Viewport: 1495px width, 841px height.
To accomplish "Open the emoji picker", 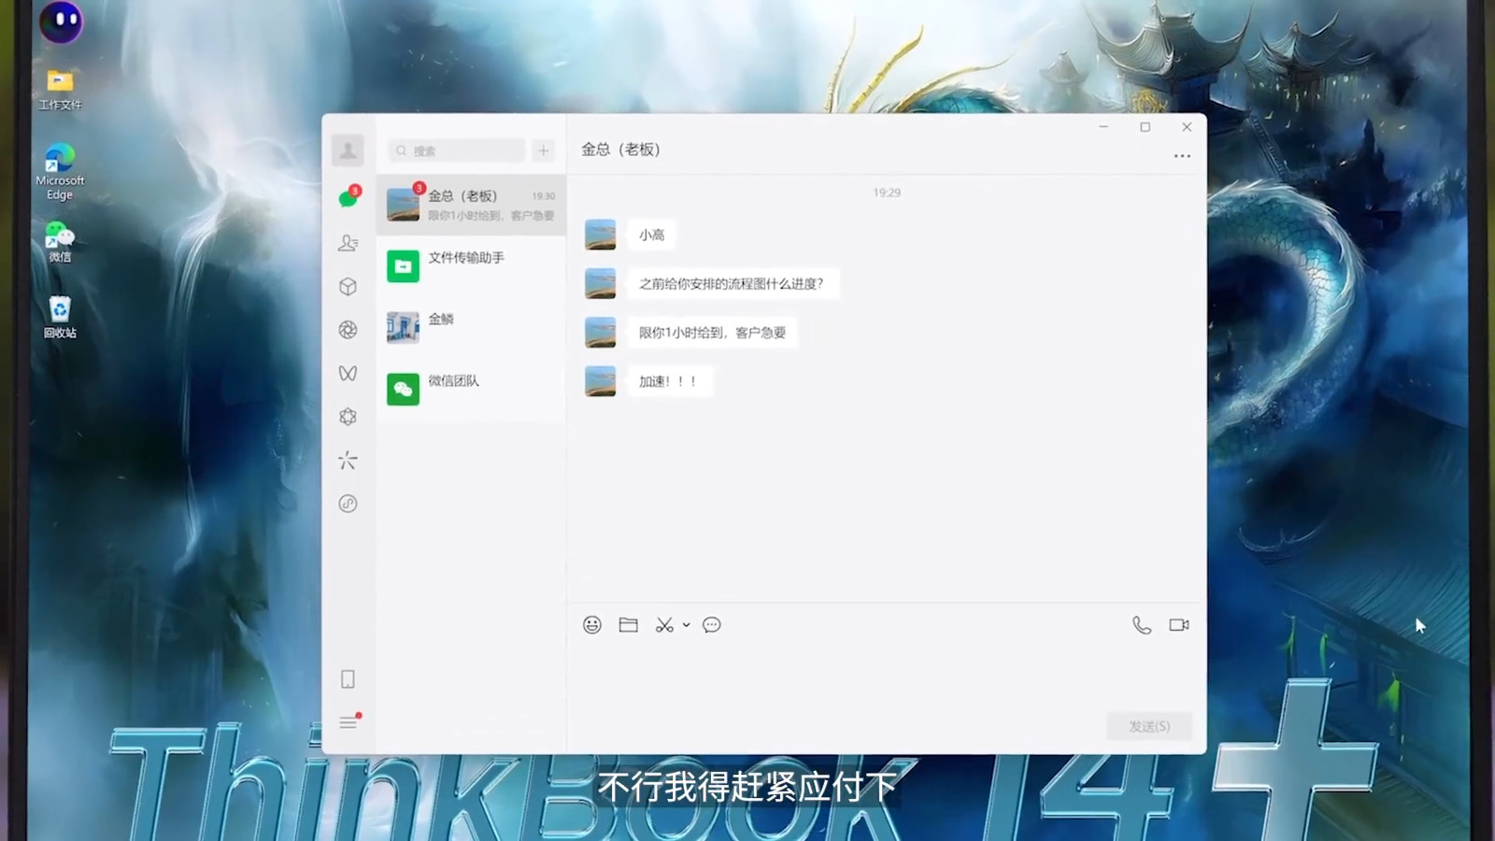I will pos(592,625).
